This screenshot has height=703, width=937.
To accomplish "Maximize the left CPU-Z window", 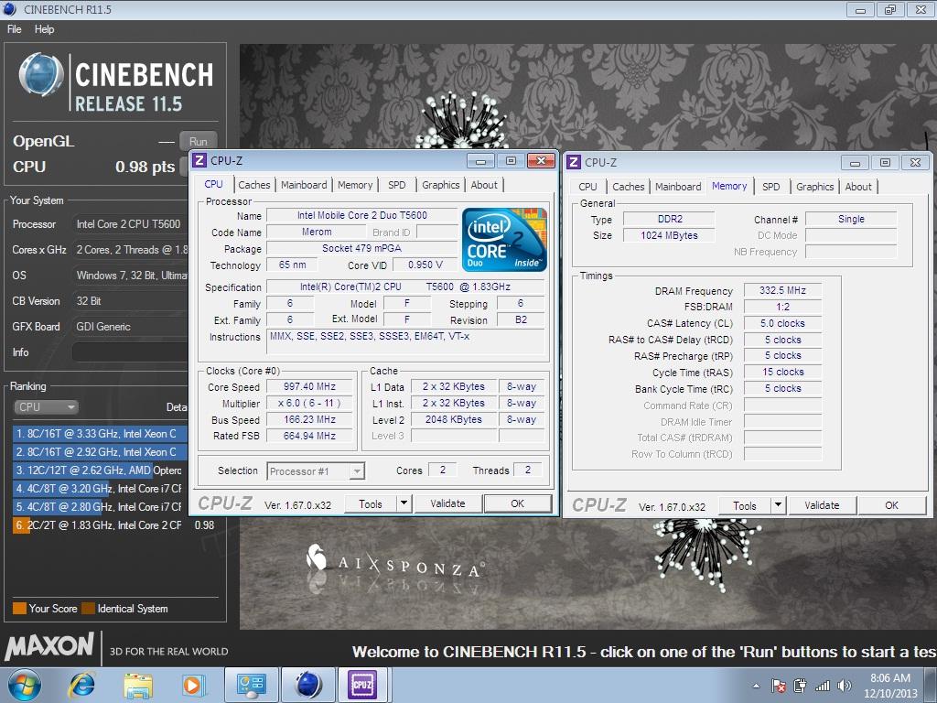I will (x=511, y=161).
